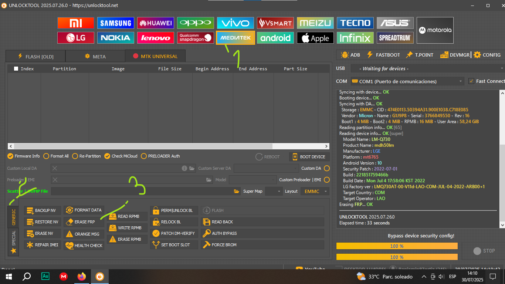Viewport: 505px width, 284px height.
Task: Click the log panel vertical scrollbar
Action: pos(502,158)
